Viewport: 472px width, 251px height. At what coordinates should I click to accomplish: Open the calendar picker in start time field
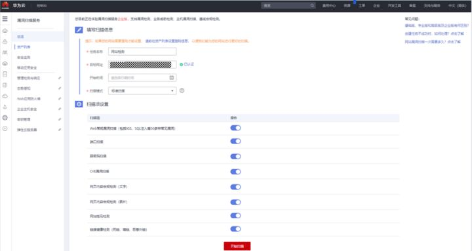tap(172, 77)
